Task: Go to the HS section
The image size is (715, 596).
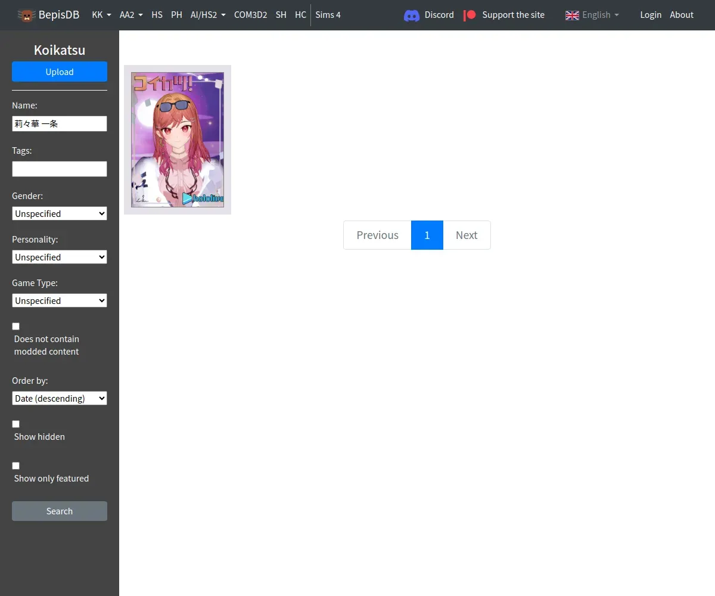Action: pyautogui.click(x=157, y=15)
